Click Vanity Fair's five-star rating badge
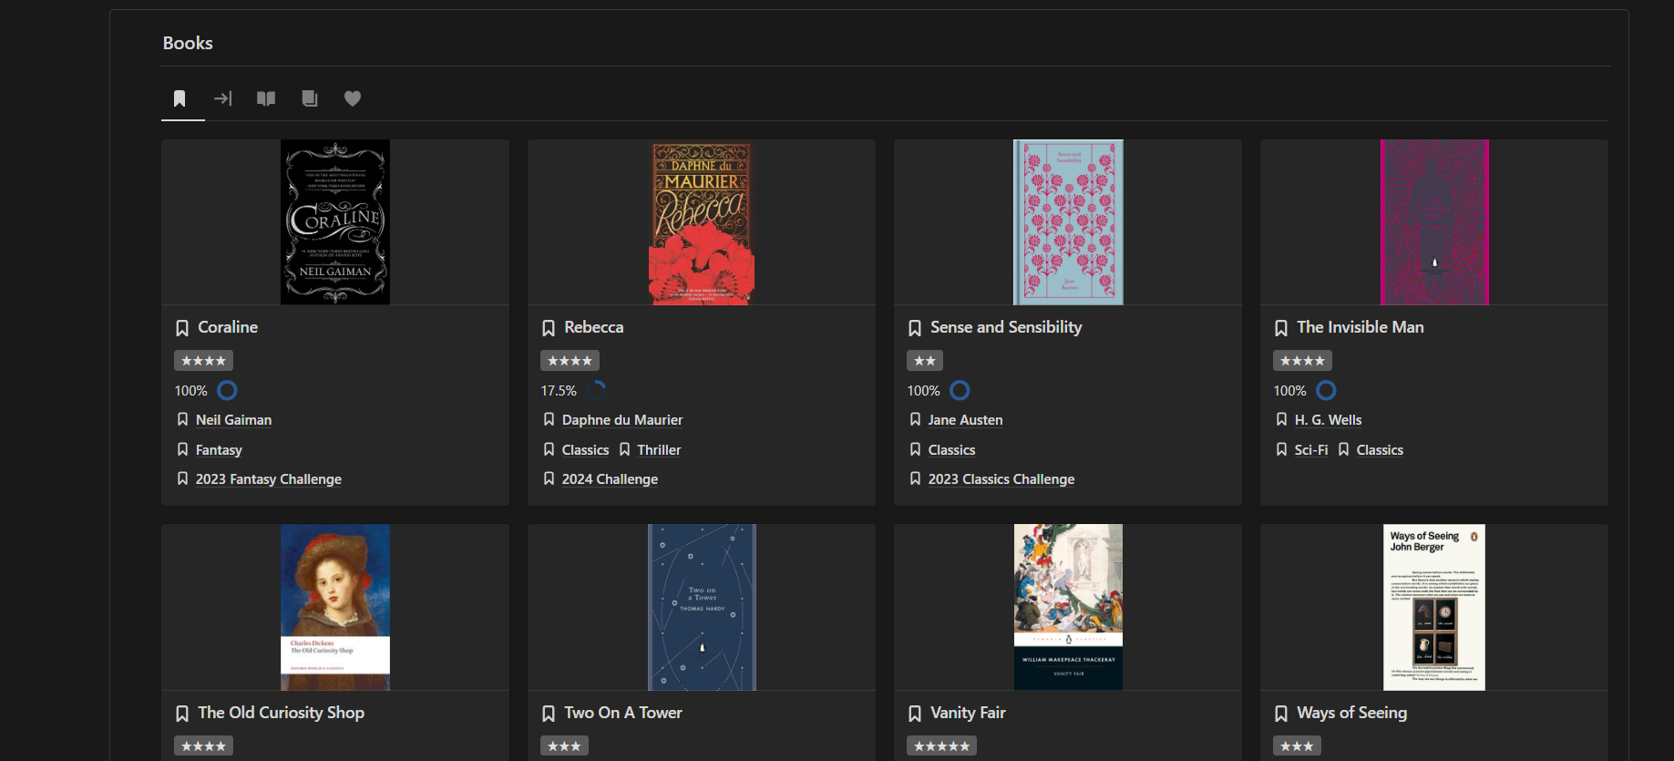This screenshot has width=1674, height=761. point(941,746)
